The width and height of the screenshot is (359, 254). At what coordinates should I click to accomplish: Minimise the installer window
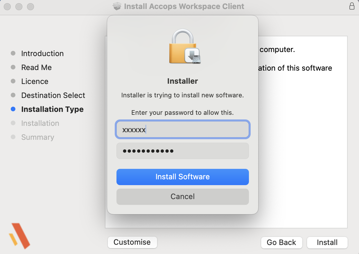pos(19,6)
